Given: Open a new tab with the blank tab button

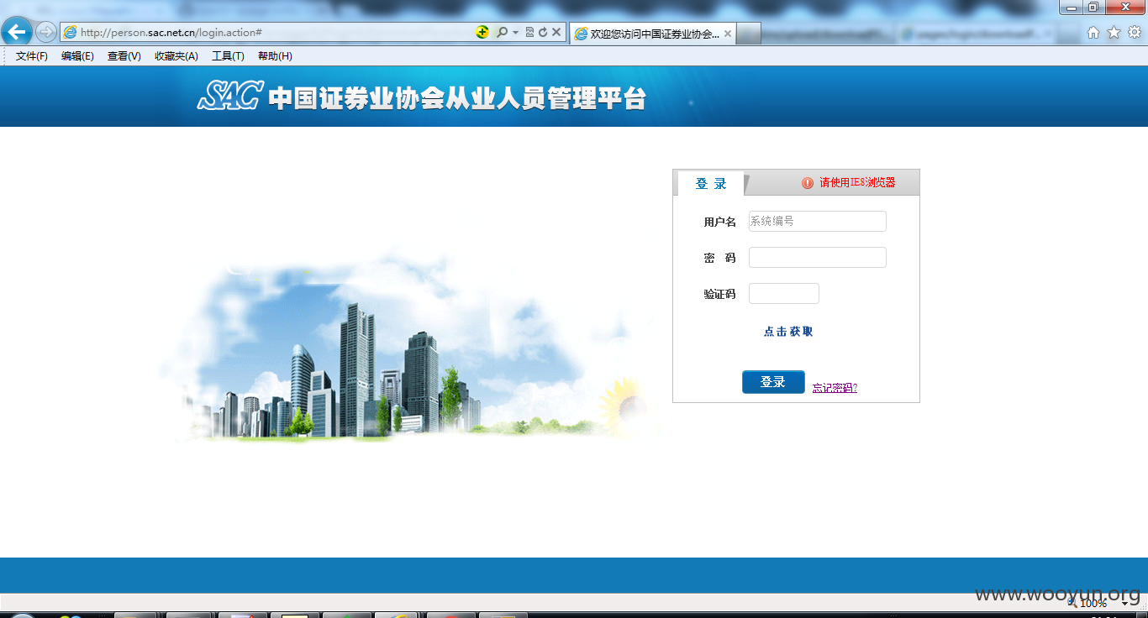Looking at the screenshot, I should click(x=749, y=34).
